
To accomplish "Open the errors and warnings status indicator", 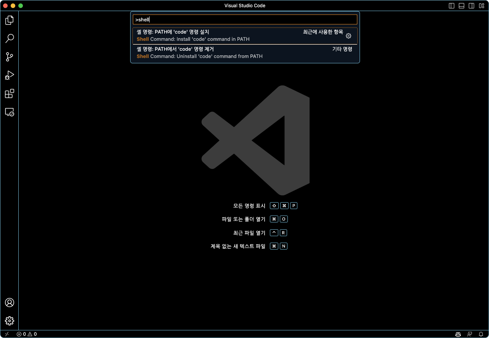I will tap(27, 334).
